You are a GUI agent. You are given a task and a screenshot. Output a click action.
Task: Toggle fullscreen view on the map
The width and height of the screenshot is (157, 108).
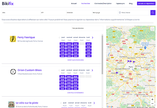point(152,29)
